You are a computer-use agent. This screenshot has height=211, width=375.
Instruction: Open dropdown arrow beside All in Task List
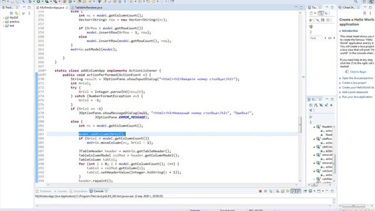tap(334, 38)
